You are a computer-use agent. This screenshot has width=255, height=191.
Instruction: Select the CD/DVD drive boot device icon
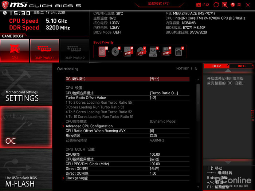(x=115, y=52)
